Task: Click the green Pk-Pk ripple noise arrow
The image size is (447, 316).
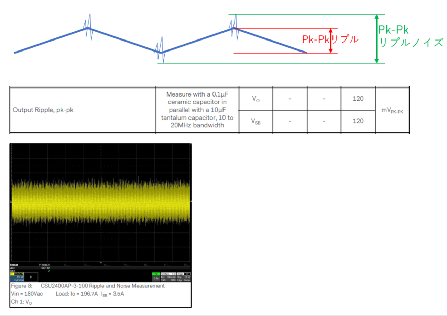Action: pos(377,39)
